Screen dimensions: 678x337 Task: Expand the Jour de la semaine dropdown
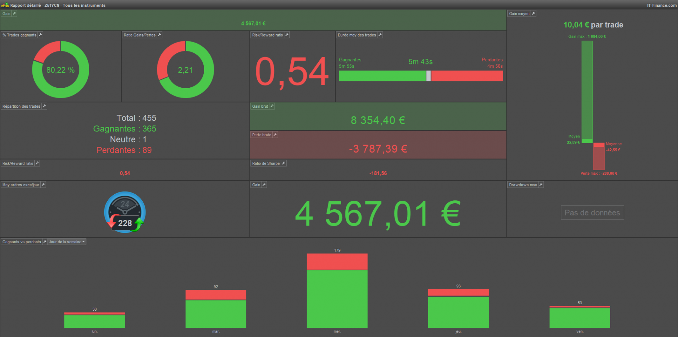click(x=67, y=242)
